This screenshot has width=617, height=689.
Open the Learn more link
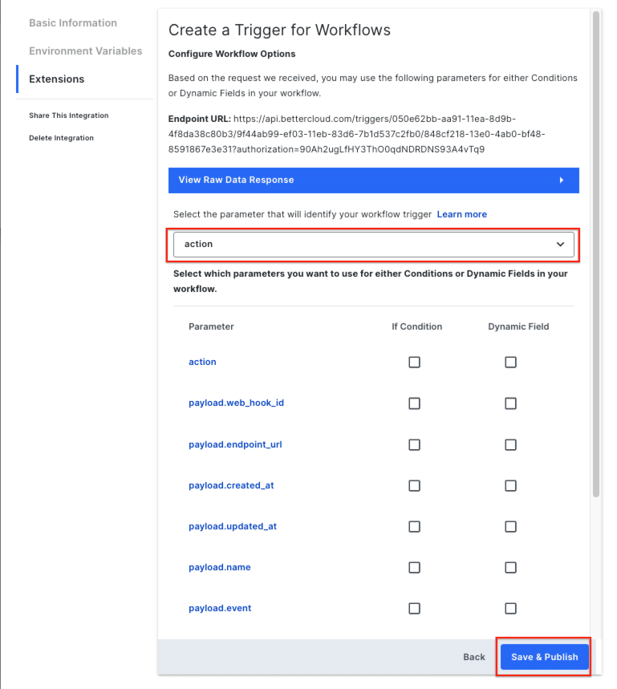tap(462, 214)
